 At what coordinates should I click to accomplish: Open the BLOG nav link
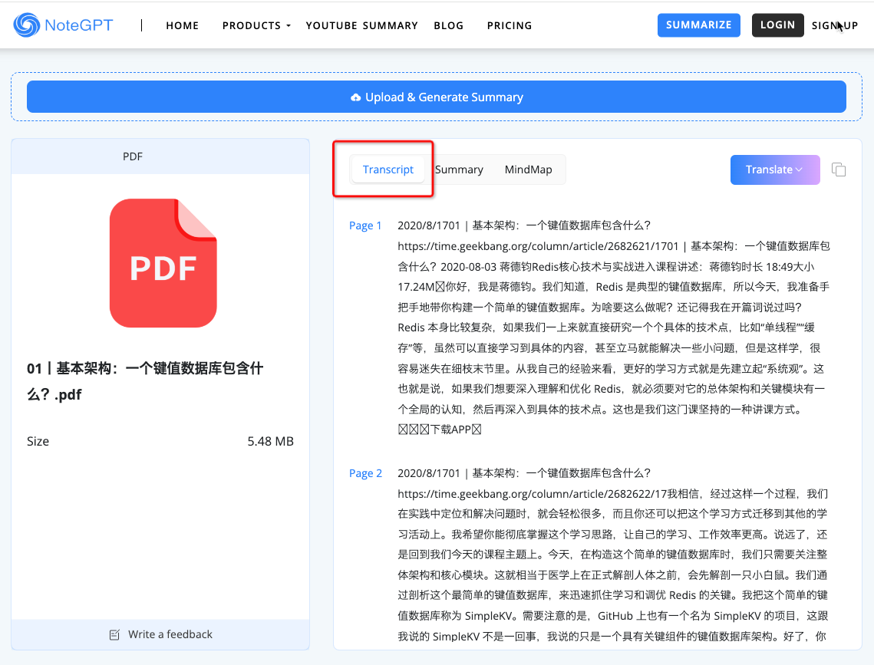coord(449,25)
